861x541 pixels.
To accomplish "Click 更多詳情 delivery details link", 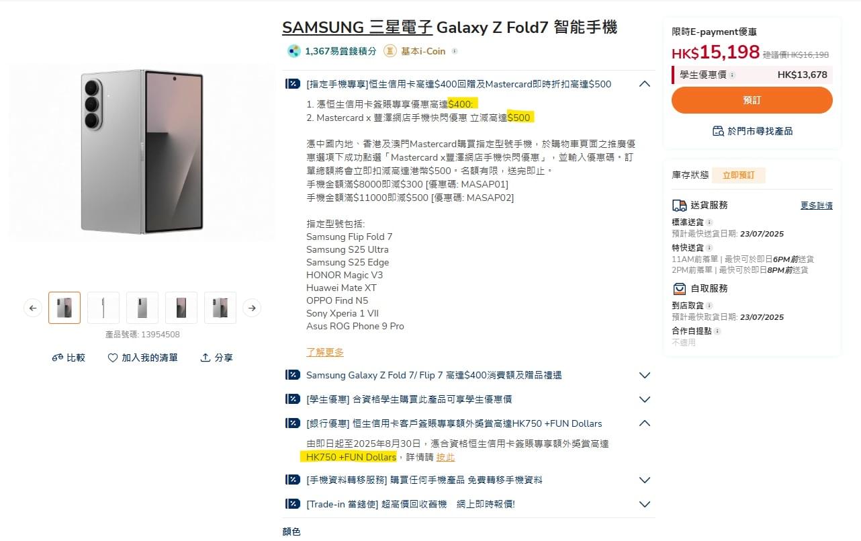I will (x=817, y=206).
